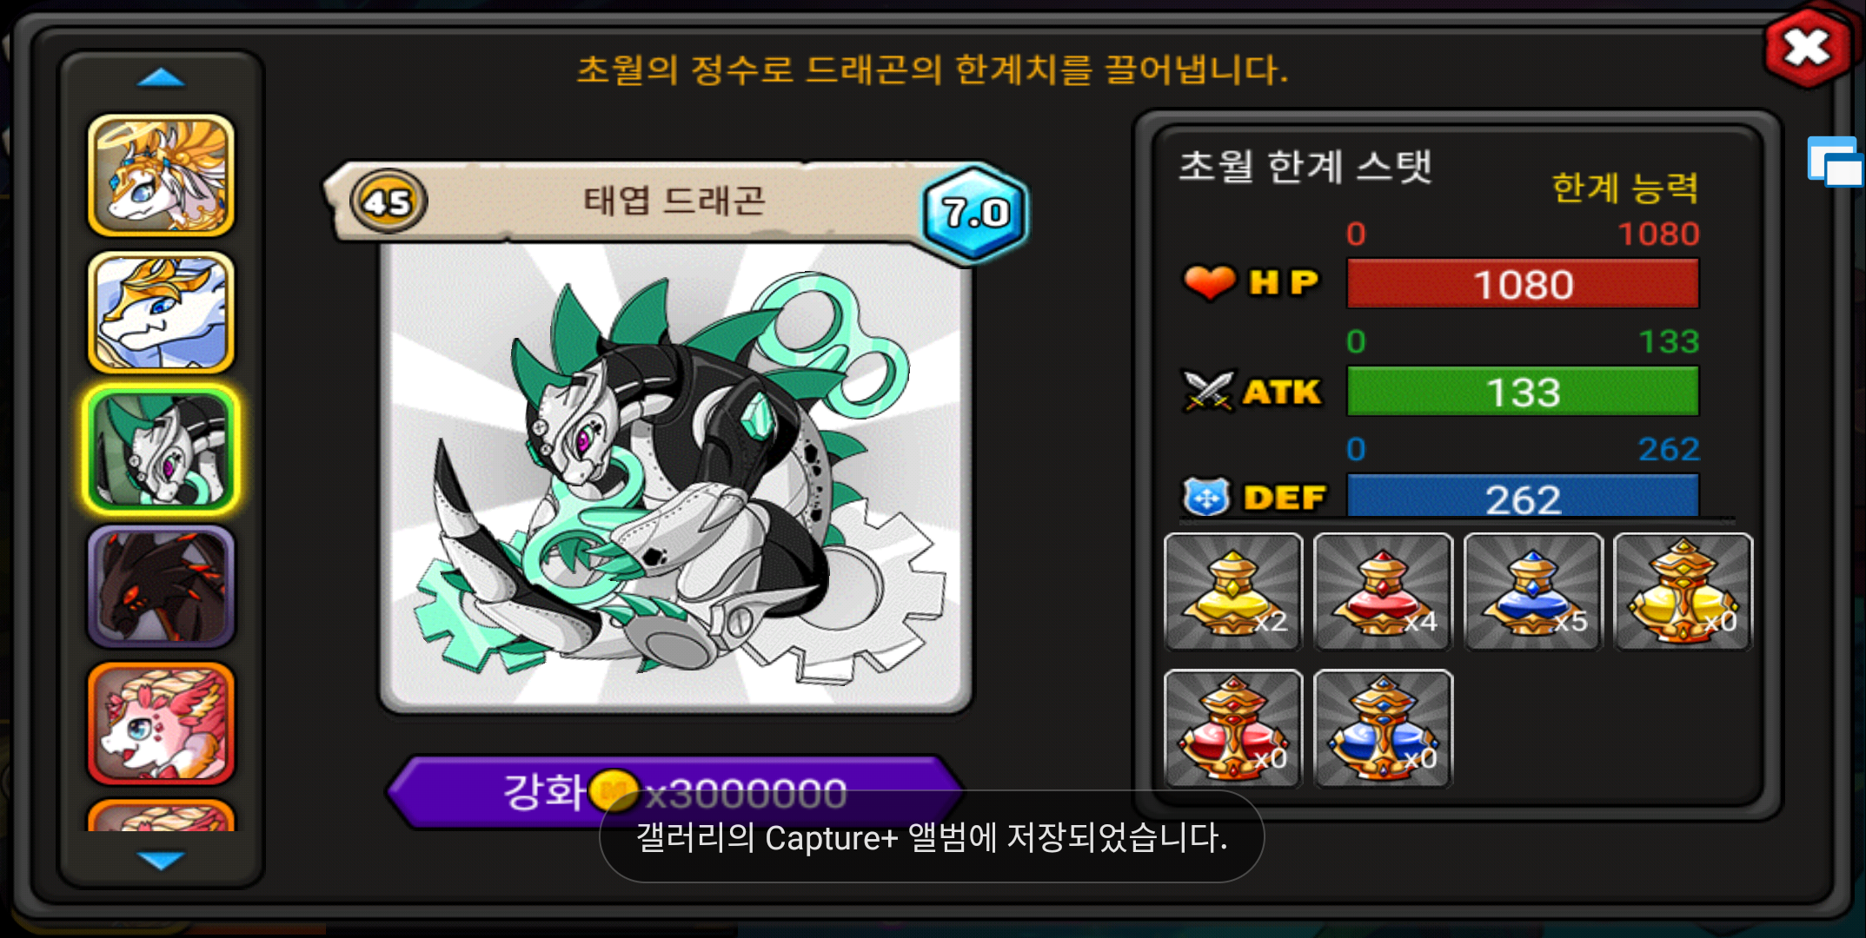Select the yellow essence potion x2

1233,591
